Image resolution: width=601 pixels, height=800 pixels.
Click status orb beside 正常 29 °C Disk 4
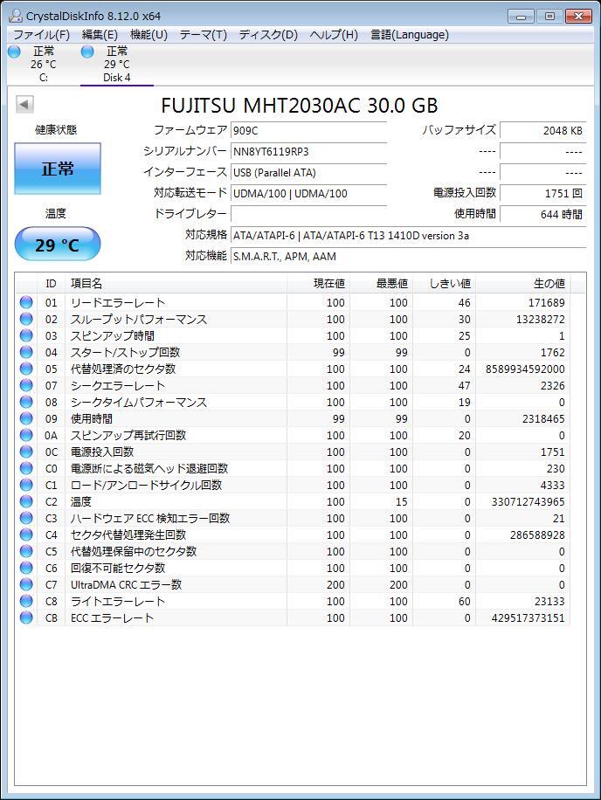coord(87,52)
